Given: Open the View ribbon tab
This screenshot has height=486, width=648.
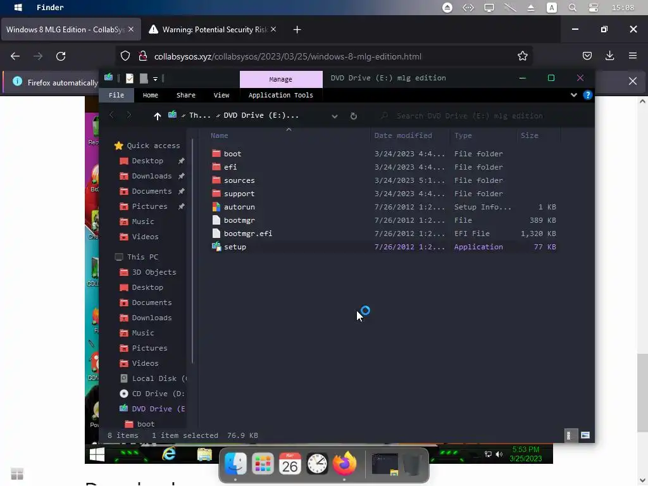Looking at the screenshot, I should pyautogui.click(x=221, y=95).
